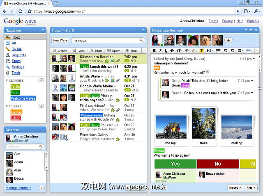Click the New Wave button
The width and height of the screenshot is (263, 196).
tap(60, 40)
